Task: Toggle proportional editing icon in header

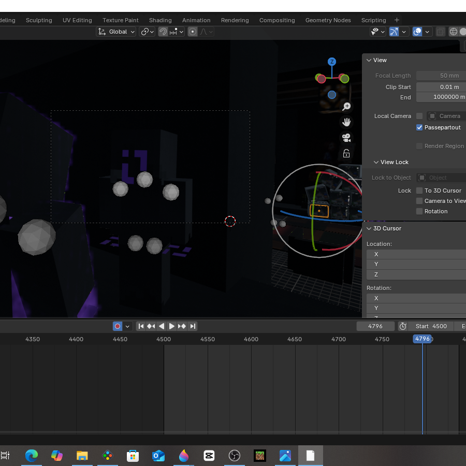Action: (193, 32)
